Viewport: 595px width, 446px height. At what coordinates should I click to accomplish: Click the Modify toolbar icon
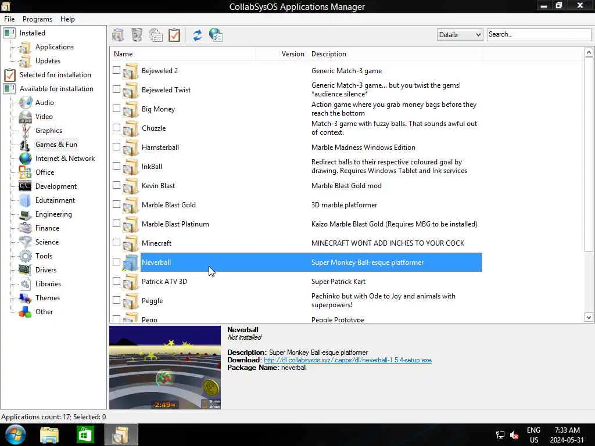(x=155, y=35)
